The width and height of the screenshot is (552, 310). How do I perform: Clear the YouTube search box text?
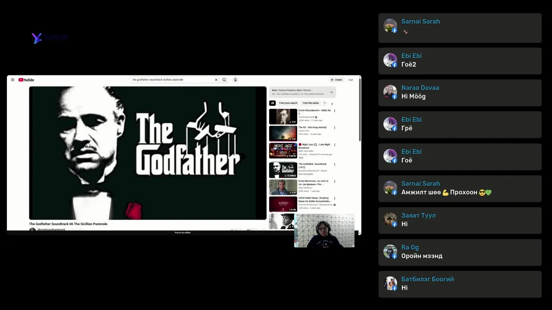pyautogui.click(x=216, y=80)
